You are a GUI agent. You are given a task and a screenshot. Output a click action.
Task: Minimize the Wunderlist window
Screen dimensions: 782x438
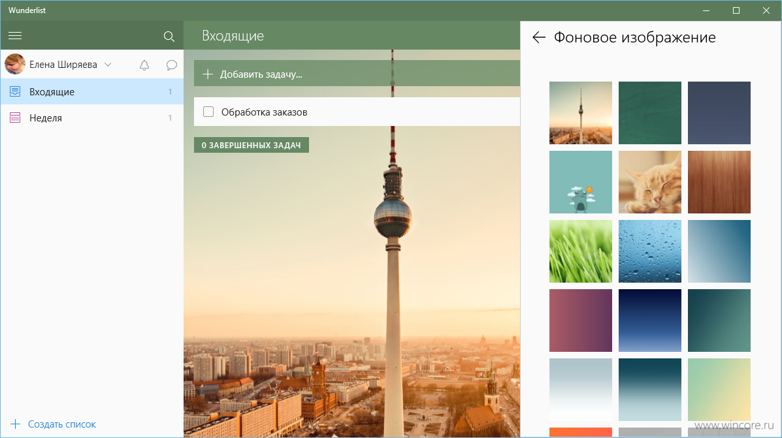point(706,10)
